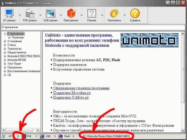Click the USB status bar icon
This screenshot has height=140, width=187.
(42, 136)
